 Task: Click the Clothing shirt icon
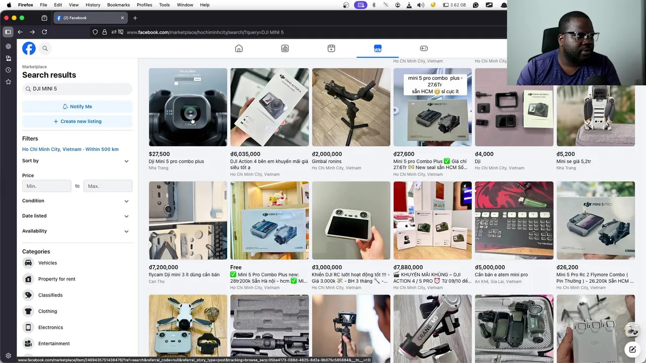coord(28,311)
